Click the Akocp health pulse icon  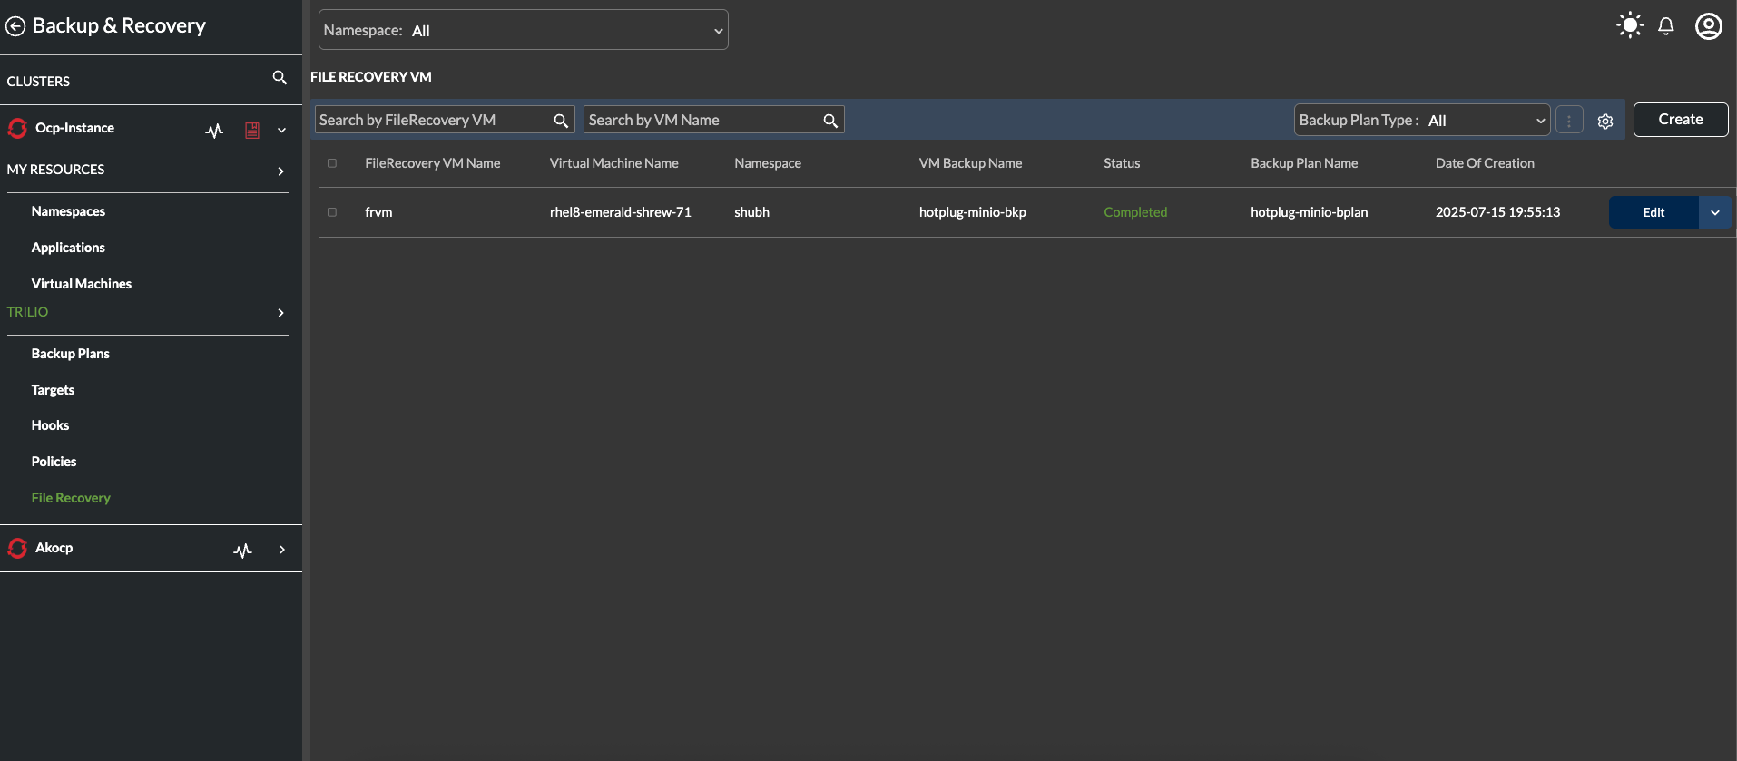pyautogui.click(x=242, y=550)
